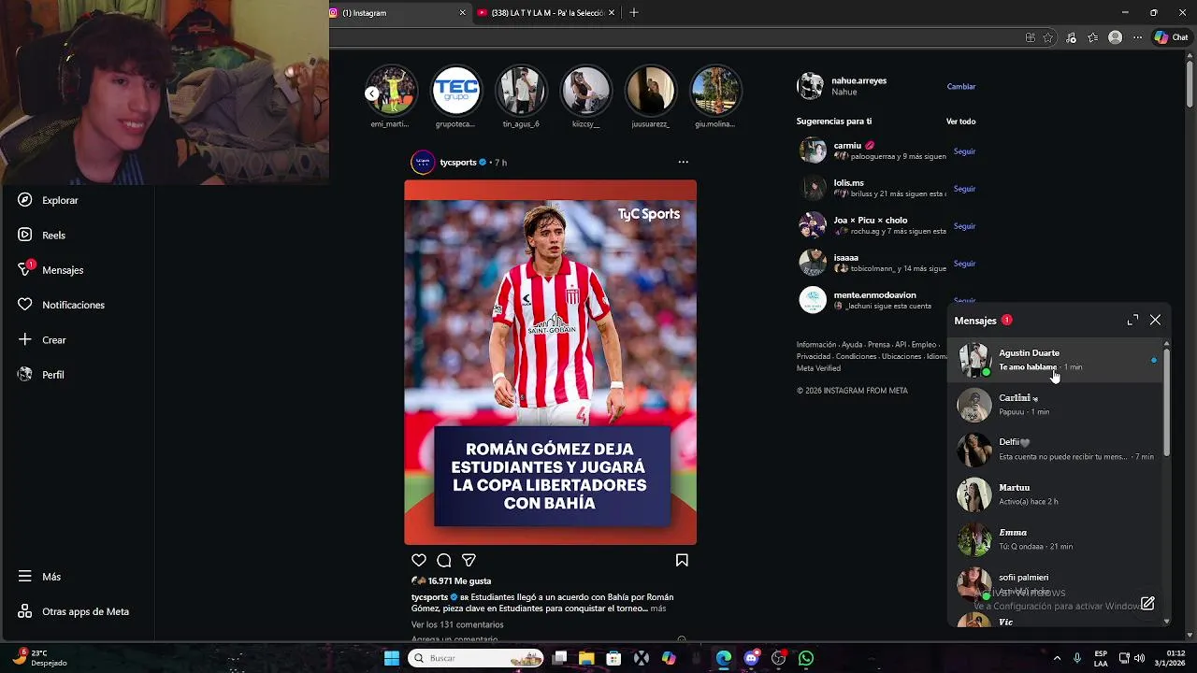Expand the Mensajes panel to full view

[1132, 320]
